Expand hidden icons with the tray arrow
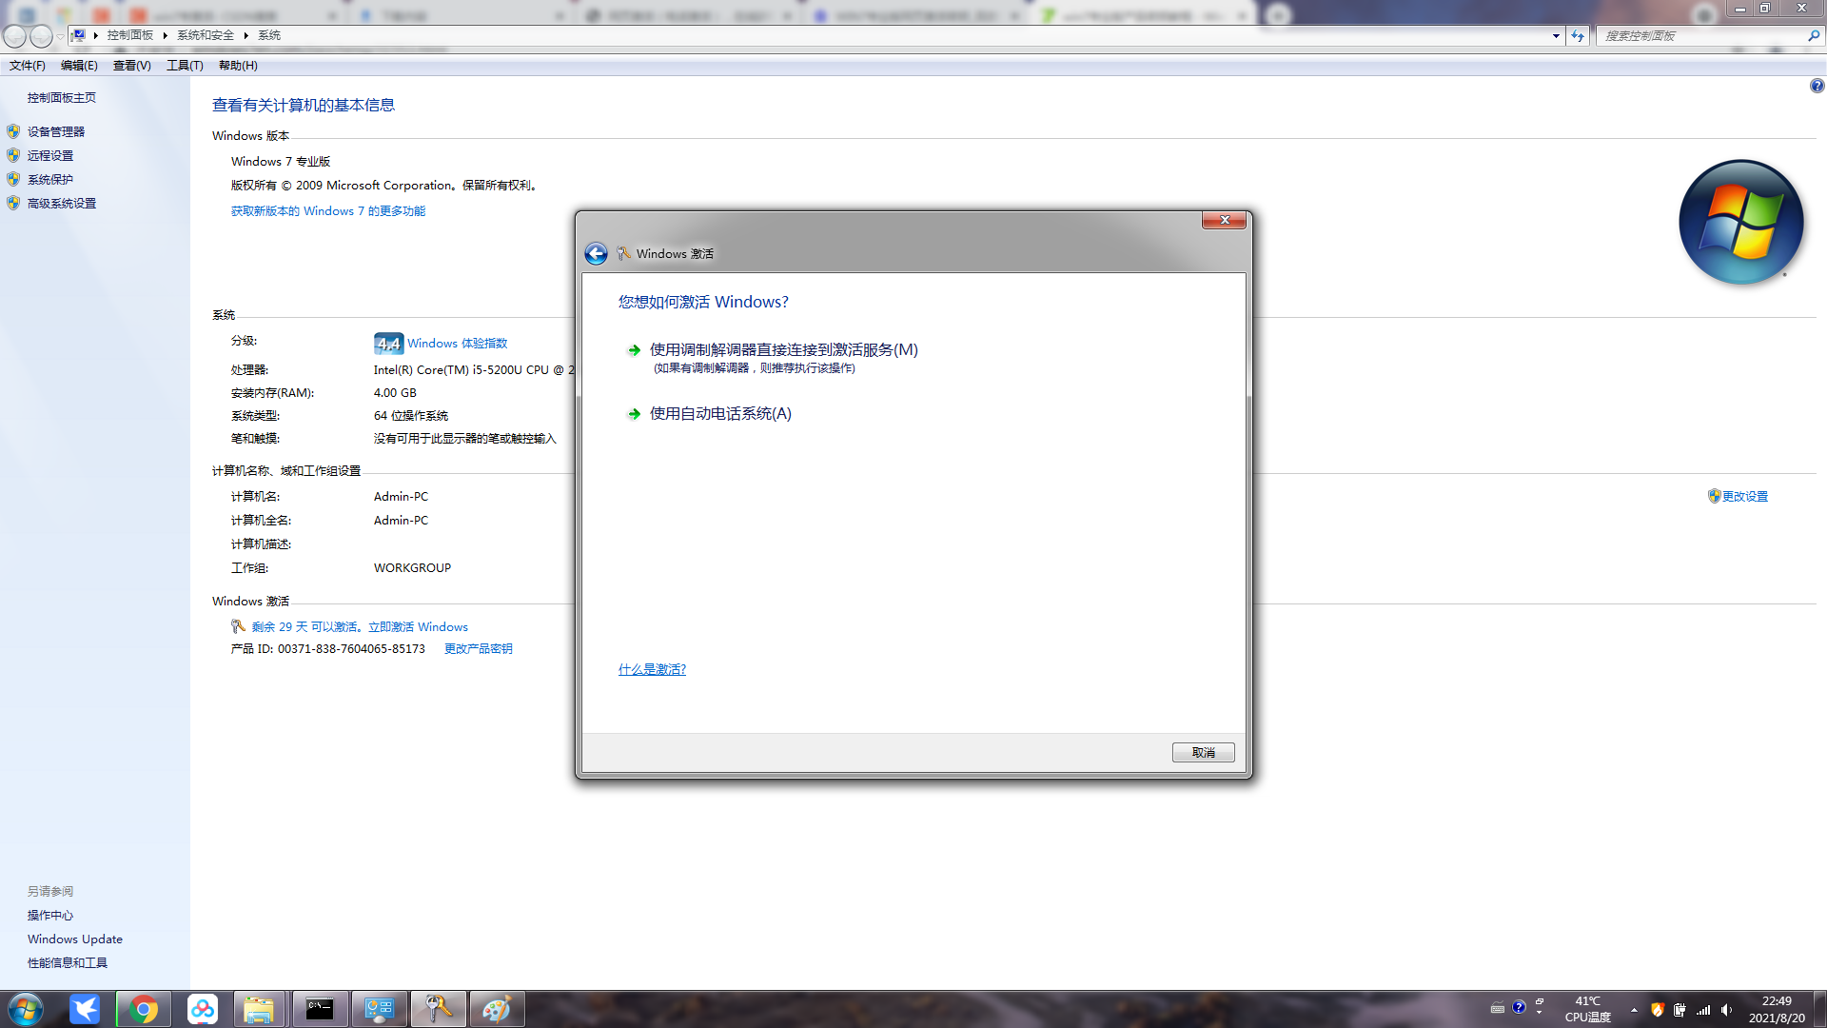 (x=1634, y=1010)
